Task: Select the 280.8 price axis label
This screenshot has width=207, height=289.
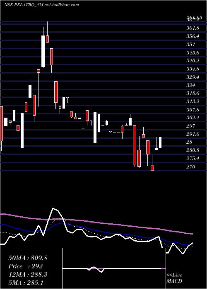Action: pyautogui.click(x=193, y=150)
